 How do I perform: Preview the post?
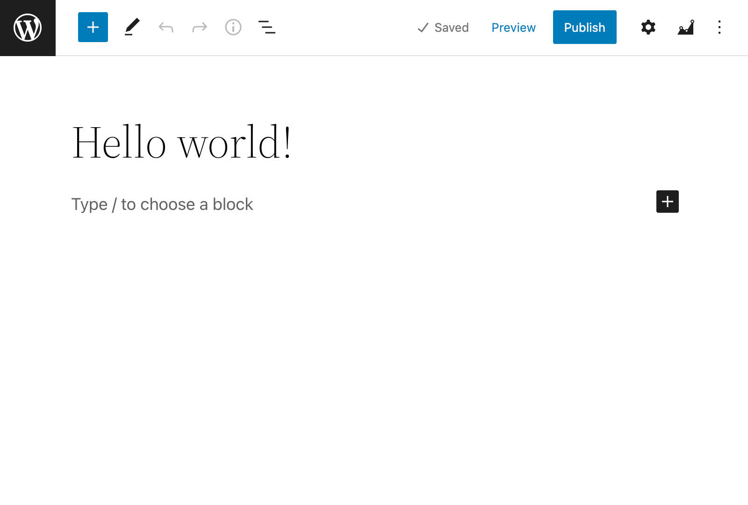(x=513, y=28)
